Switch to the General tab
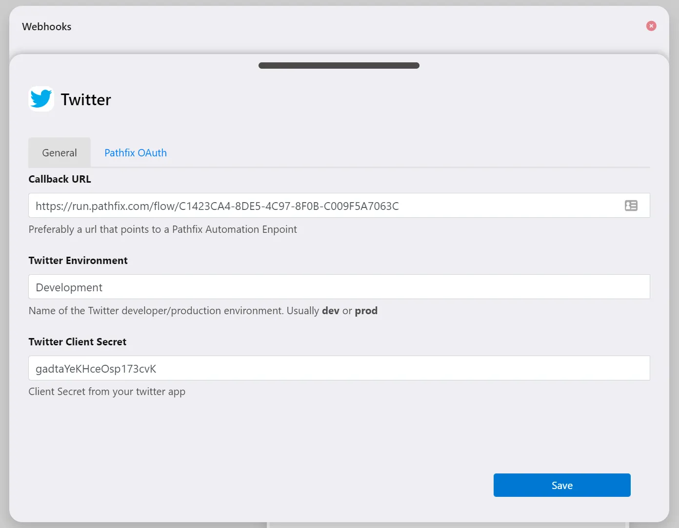This screenshot has height=528, width=679. 60,152
